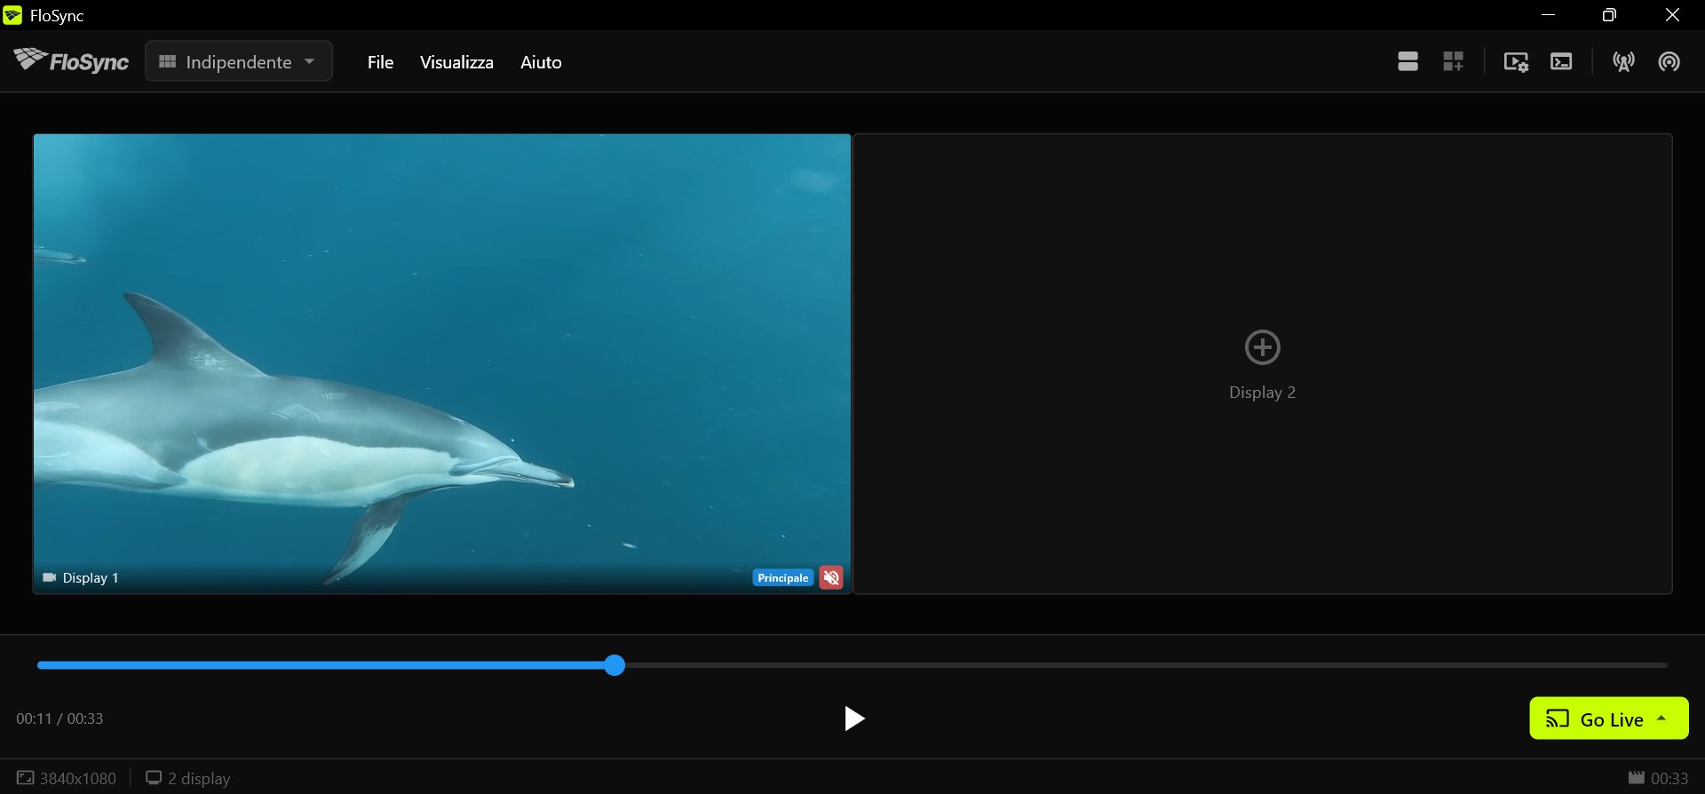The image size is (1705, 794).
Task: Click the add display grid icon
Action: (1453, 61)
